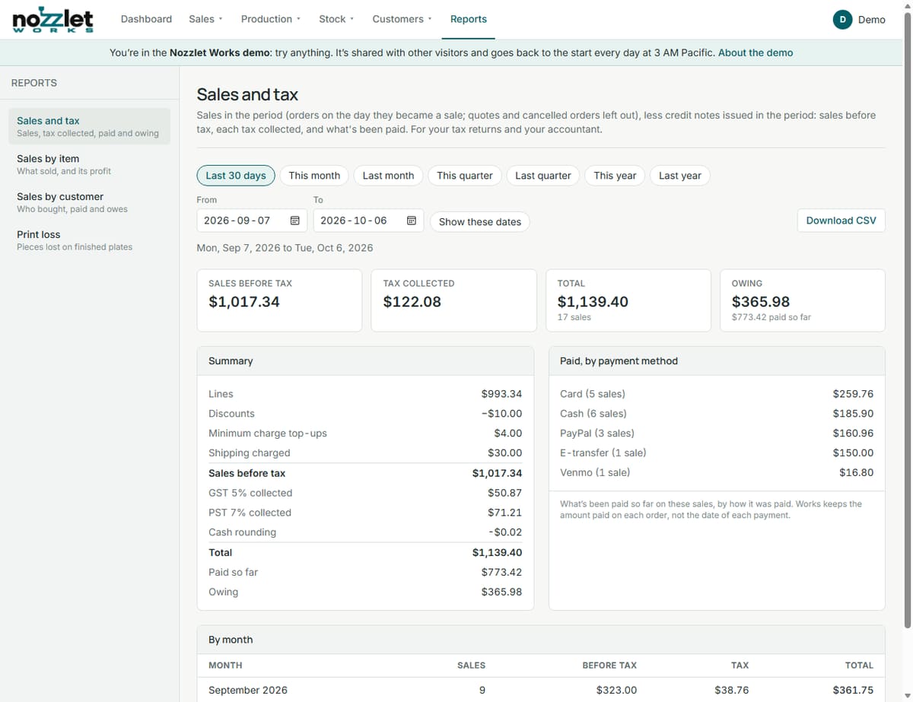This screenshot has width=913, height=702.
Task: Select the This quarter range
Action: coord(465,176)
